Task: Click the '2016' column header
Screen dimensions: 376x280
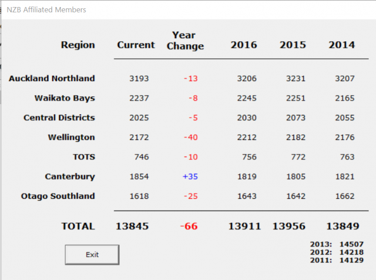Action: (x=244, y=45)
